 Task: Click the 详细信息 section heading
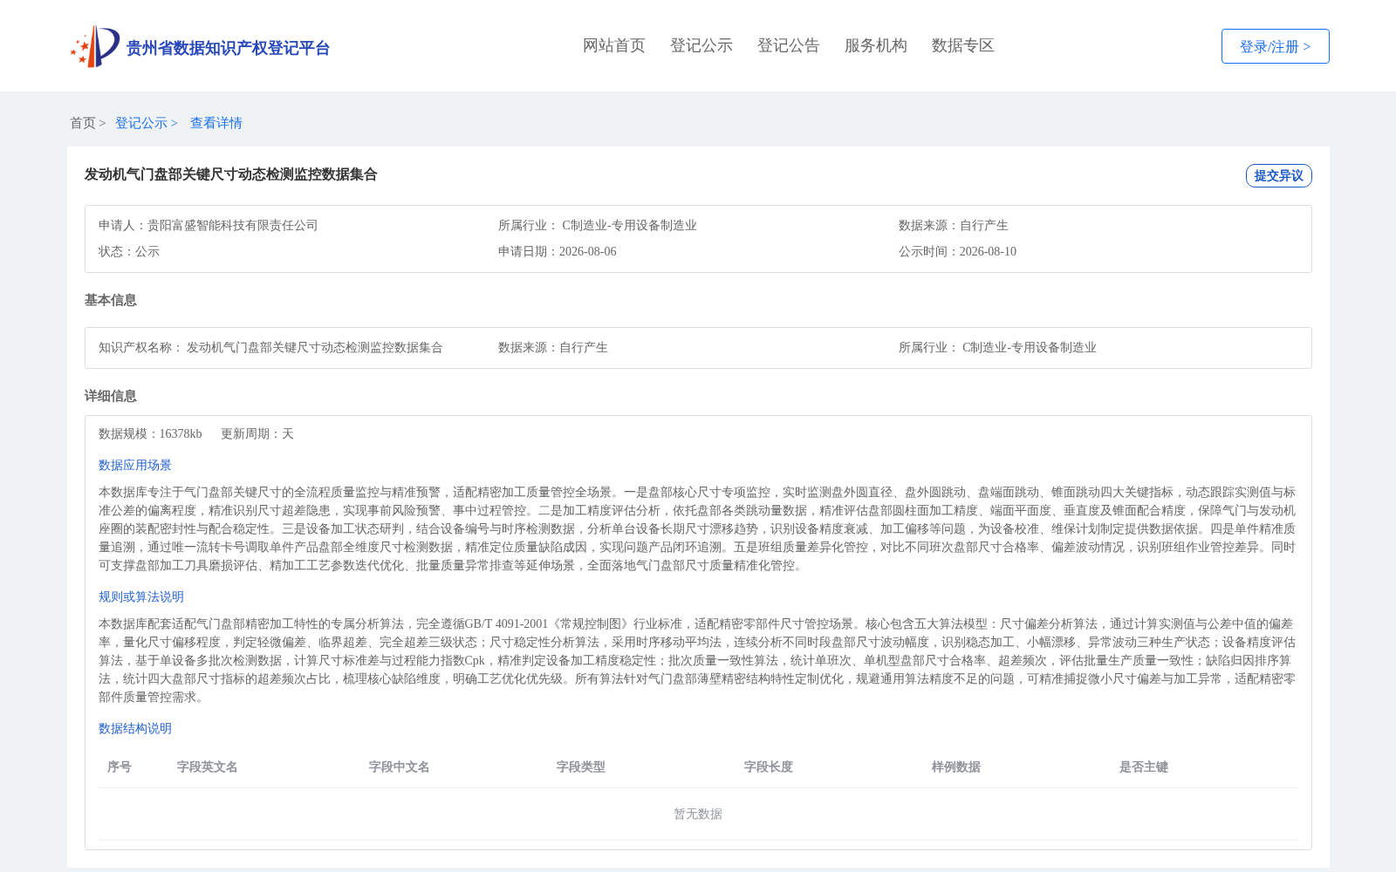tap(111, 396)
